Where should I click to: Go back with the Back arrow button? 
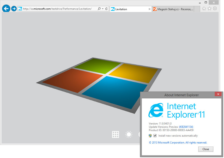[6, 9]
